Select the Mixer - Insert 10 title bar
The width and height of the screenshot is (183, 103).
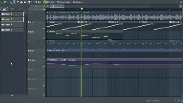tap(153, 101)
